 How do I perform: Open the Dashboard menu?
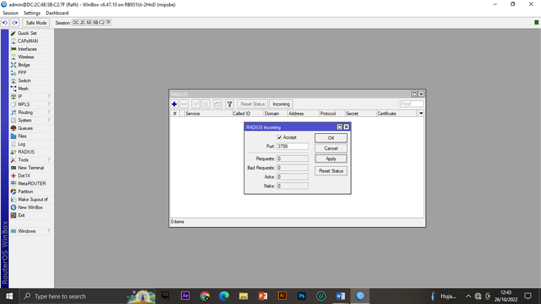click(x=57, y=13)
